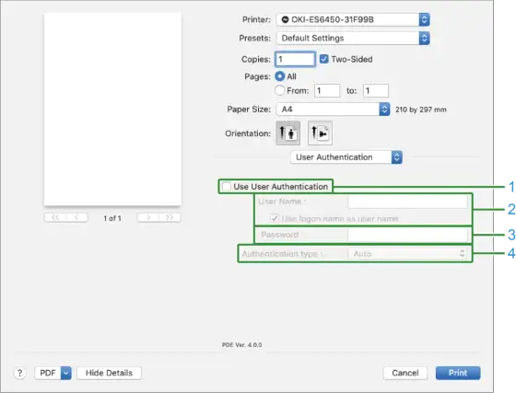Viewport: 516px width, 393px height.
Task: Click the User Name input field
Action: pyautogui.click(x=407, y=202)
